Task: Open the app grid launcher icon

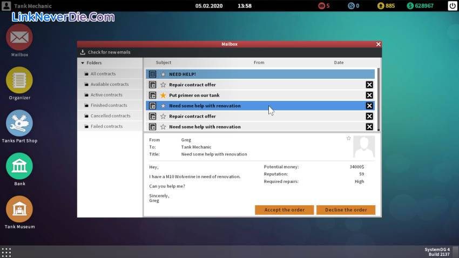Action: [6, 252]
